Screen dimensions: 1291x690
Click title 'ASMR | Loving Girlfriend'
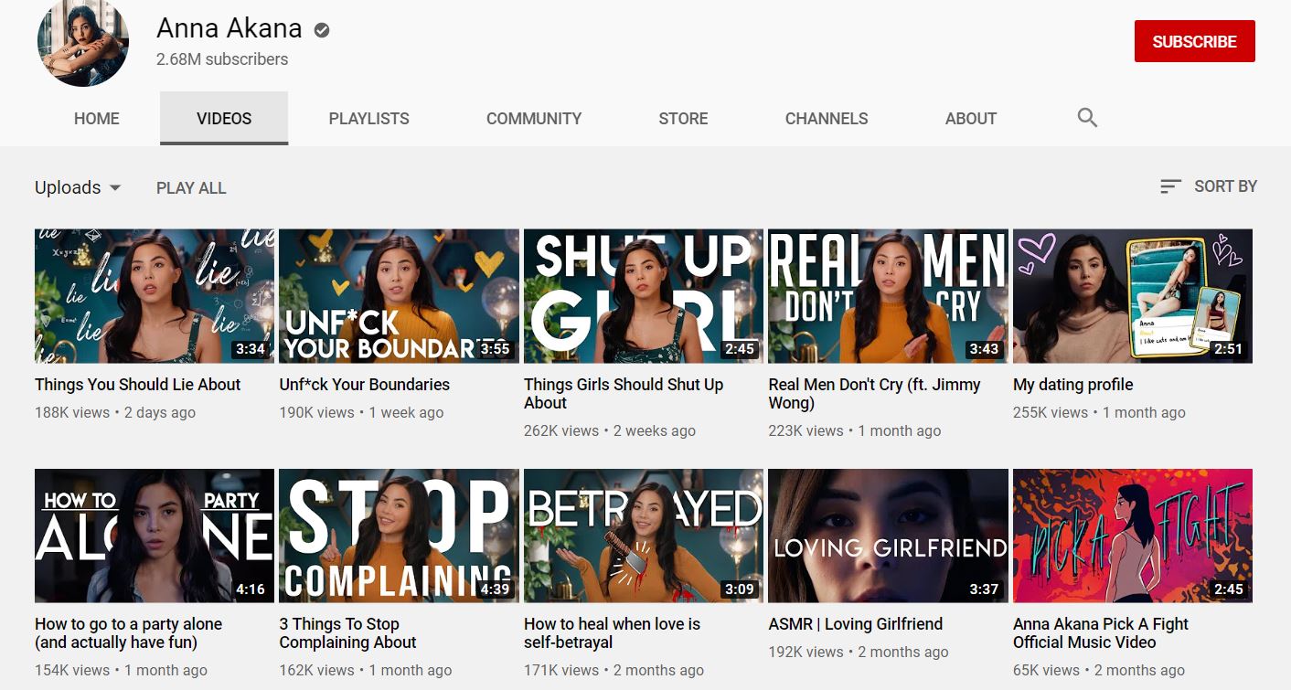(856, 624)
